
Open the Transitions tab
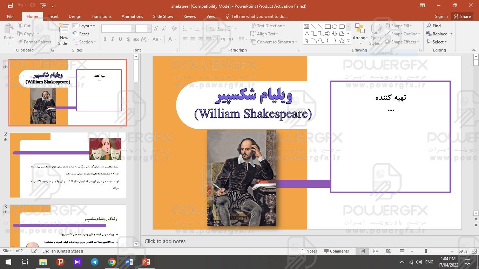tap(101, 16)
